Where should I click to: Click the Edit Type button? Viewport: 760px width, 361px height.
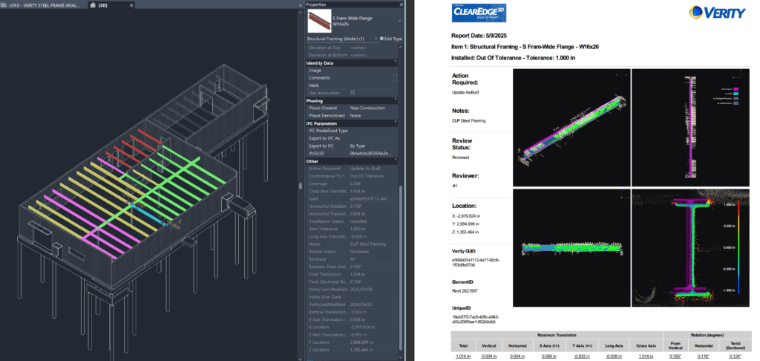pyautogui.click(x=391, y=39)
